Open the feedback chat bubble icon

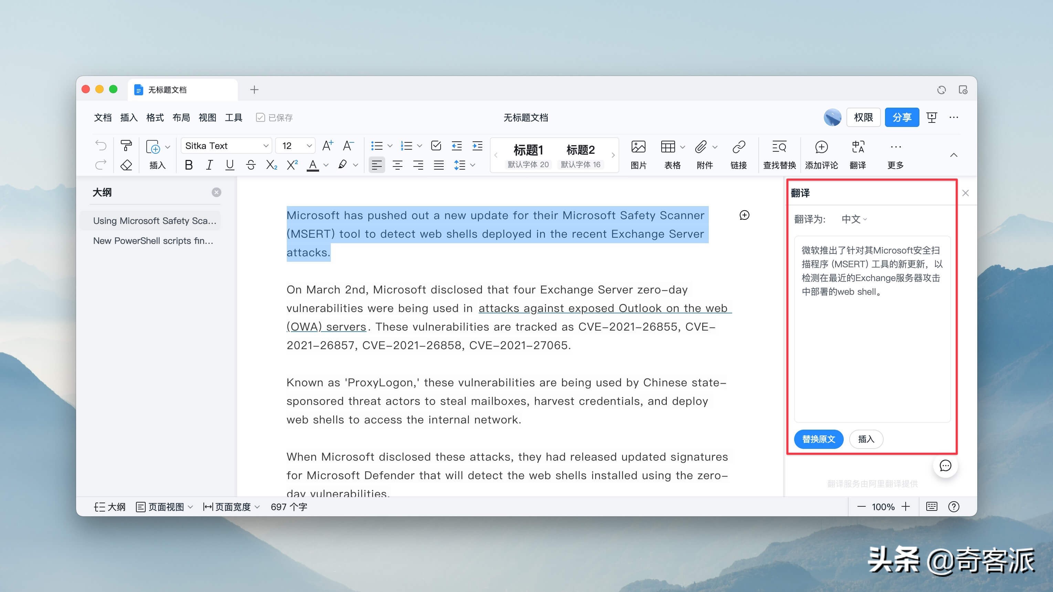tap(945, 465)
